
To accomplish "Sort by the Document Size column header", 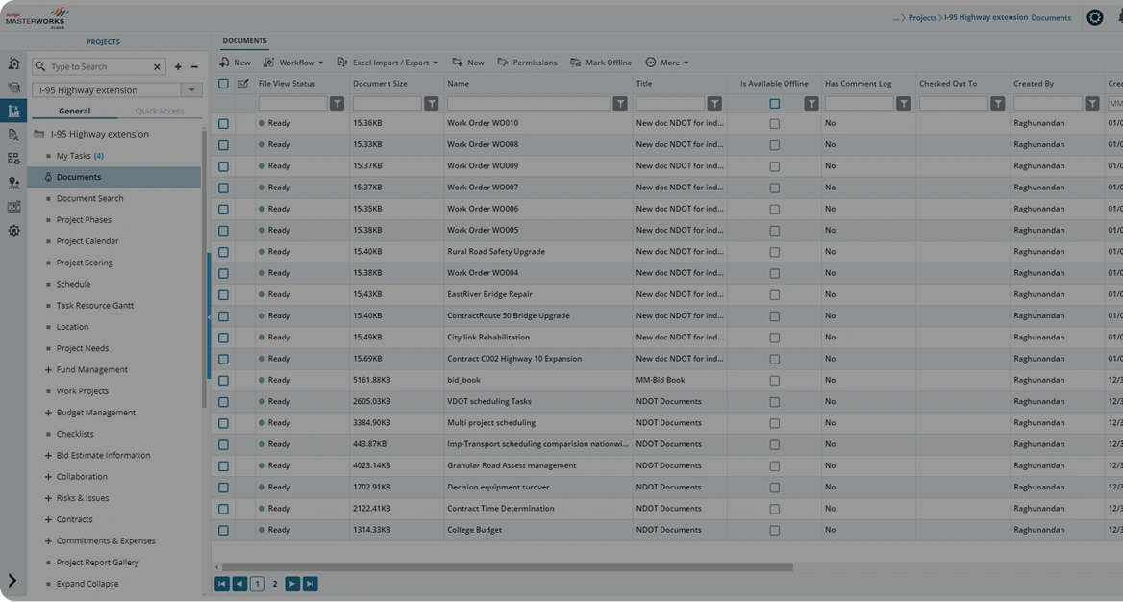I will (380, 84).
